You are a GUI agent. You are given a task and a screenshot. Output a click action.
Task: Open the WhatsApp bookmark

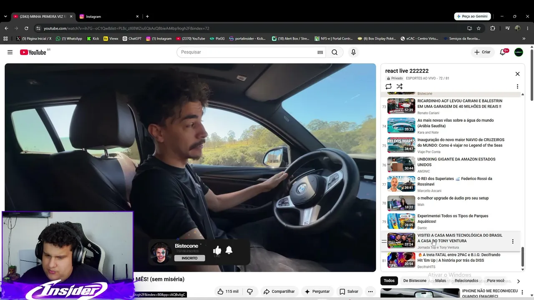click(x=69, y=39)
